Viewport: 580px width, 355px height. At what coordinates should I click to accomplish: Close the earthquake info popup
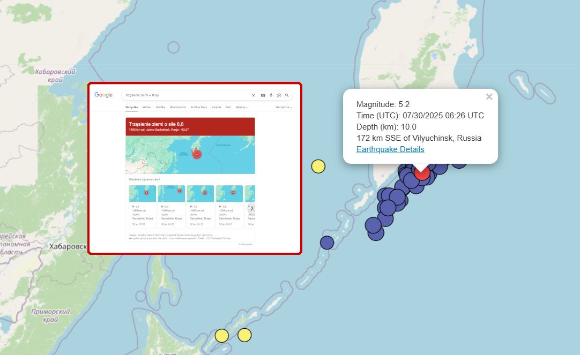click(x=489, y=97)
